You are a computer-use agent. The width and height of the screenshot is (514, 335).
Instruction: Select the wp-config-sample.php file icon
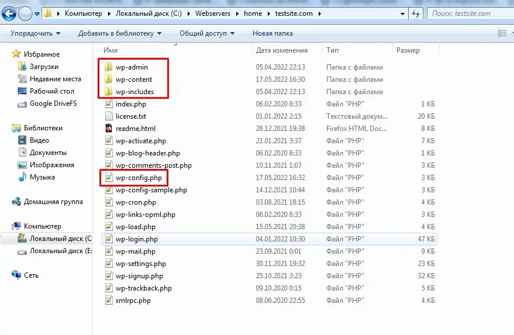coord(109,190)
